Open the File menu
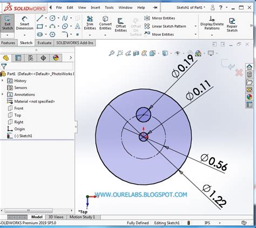The height and width of the screenshot is (228, 256). click(59, 8)
